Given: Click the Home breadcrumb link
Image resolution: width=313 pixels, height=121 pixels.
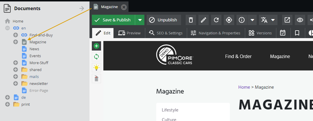Looking at the screenshot, I should pyautogui.click(x=244, y=87).
